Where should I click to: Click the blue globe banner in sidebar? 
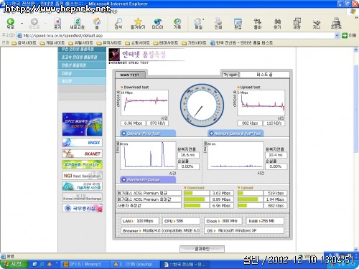(82, 124)
